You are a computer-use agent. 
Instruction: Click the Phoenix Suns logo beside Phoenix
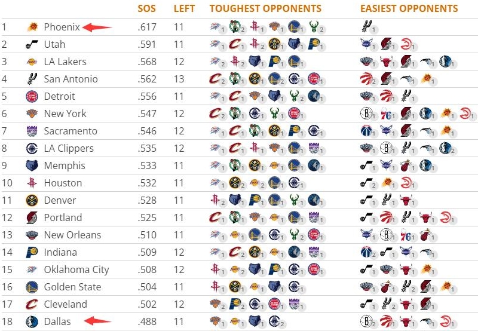click(32, 27)
